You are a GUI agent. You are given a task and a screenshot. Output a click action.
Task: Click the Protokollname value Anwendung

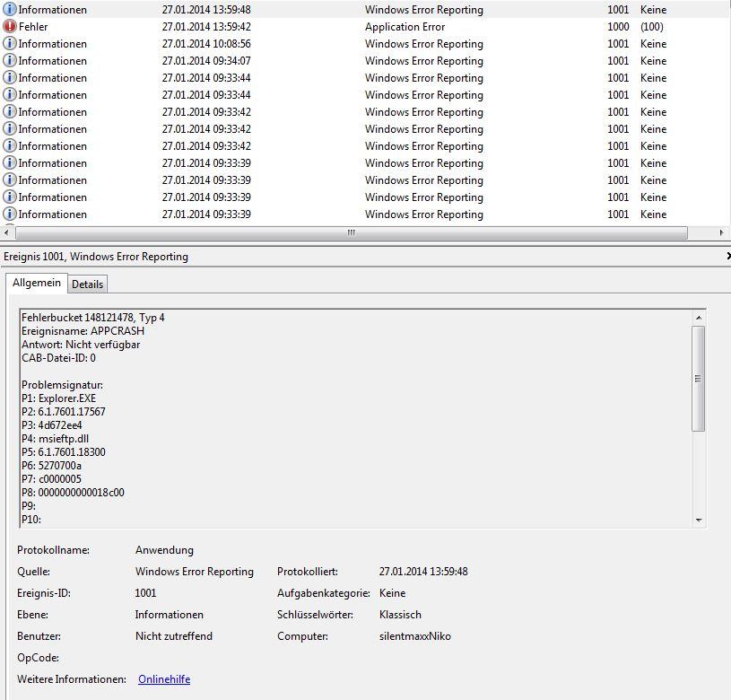(164, 550)
